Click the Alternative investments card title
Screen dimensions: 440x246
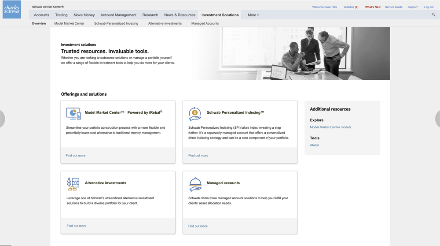106,183
